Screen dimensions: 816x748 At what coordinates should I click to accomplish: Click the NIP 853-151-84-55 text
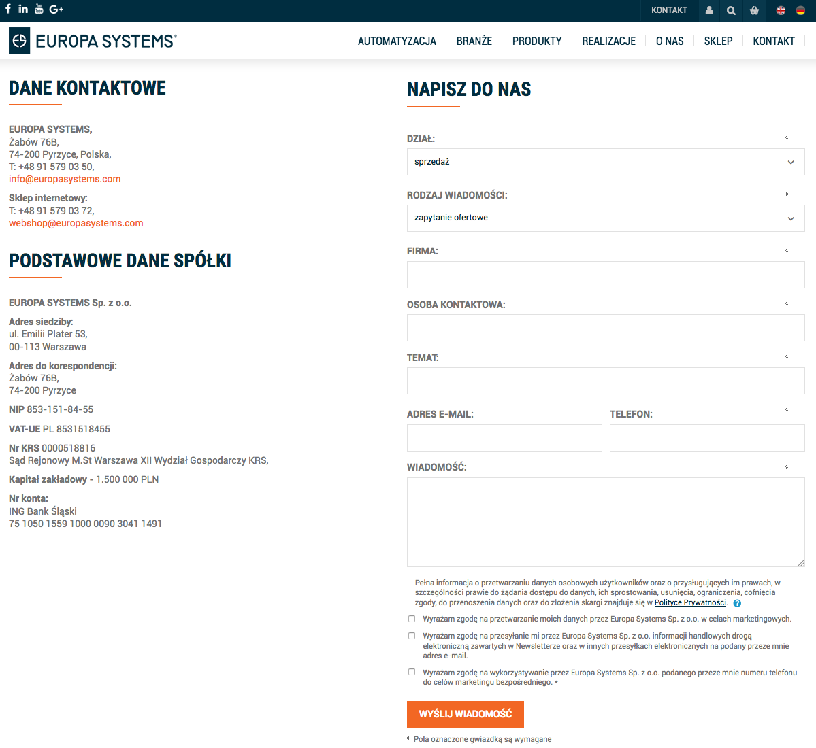(51, 409)
